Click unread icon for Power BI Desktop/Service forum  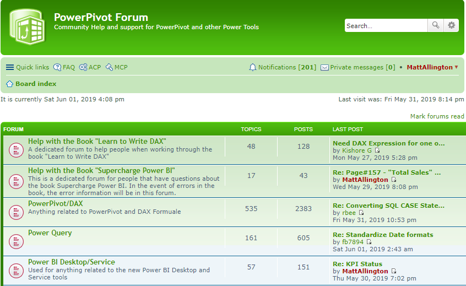point(16,271)
